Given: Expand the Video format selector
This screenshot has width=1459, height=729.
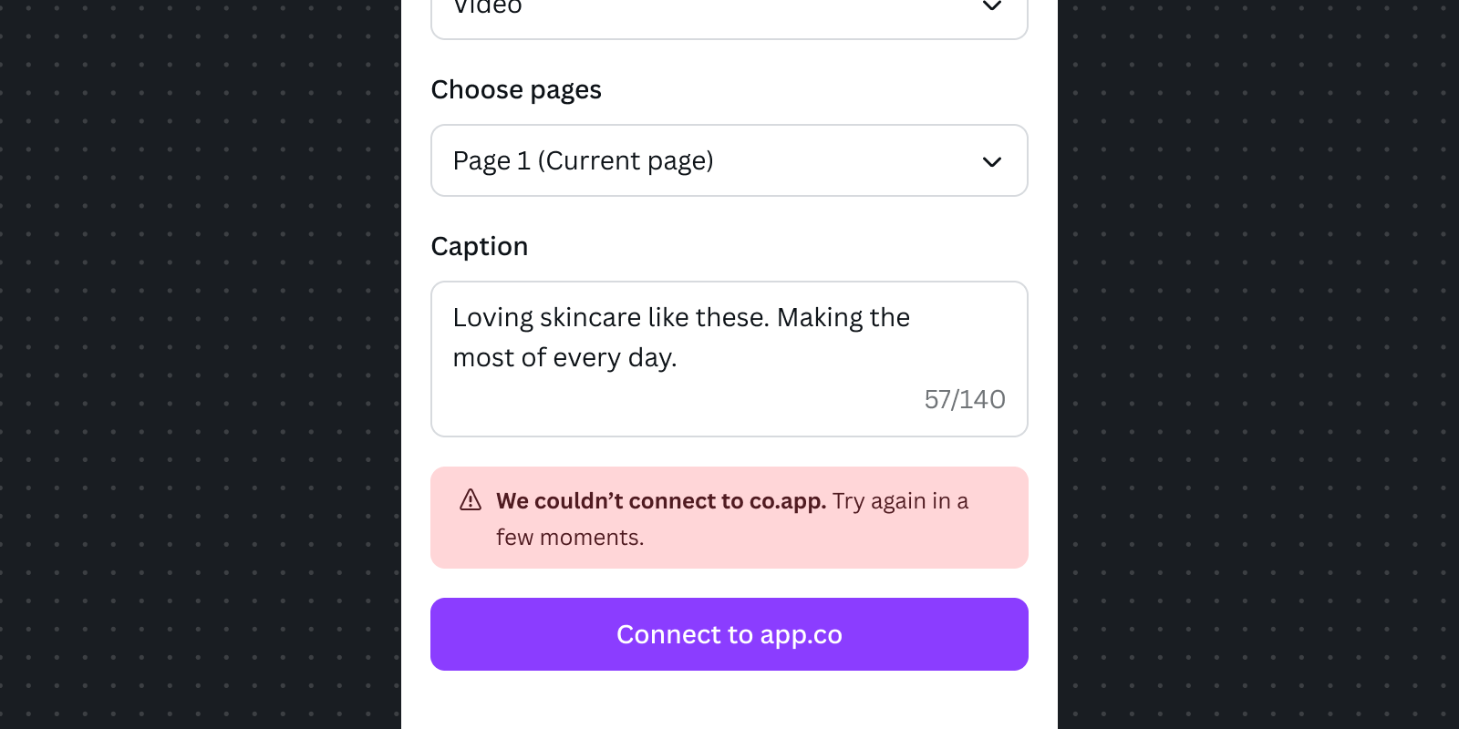Looking at the screenshot, I should pyautogui.click(x=729, y=9).
